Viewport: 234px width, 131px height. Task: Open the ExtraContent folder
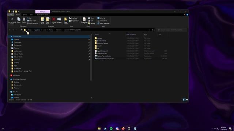tap(101, 41)
